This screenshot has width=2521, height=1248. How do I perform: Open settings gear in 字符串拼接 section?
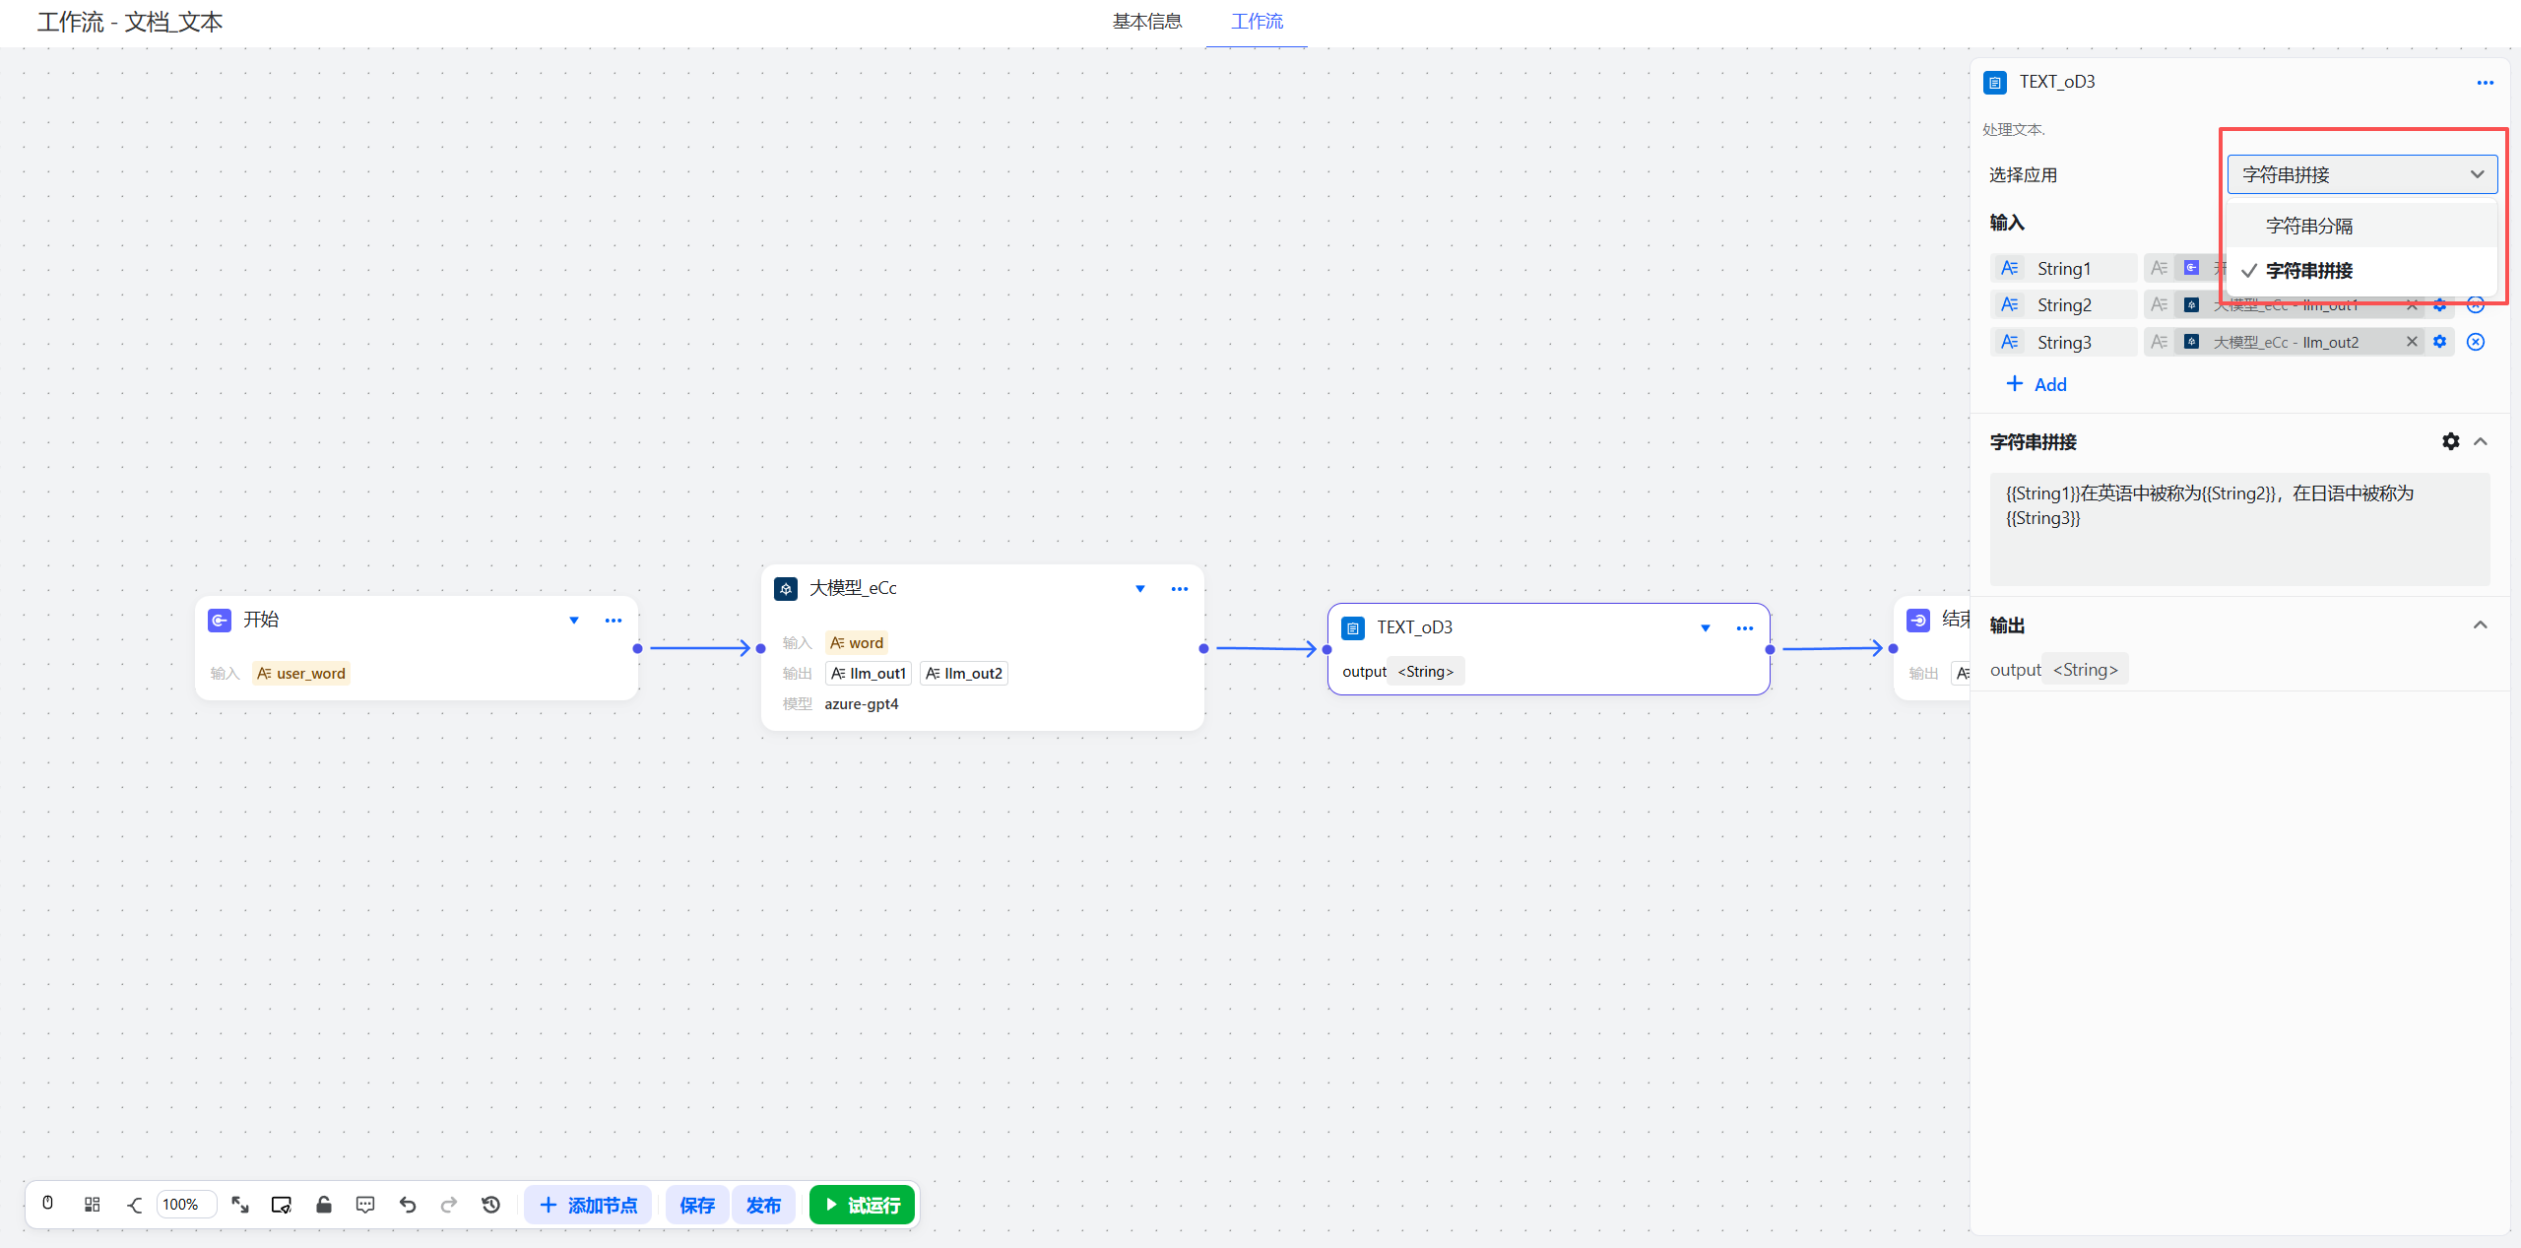coord(2450,441)
